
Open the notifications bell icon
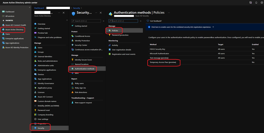[x=256, y=3]
